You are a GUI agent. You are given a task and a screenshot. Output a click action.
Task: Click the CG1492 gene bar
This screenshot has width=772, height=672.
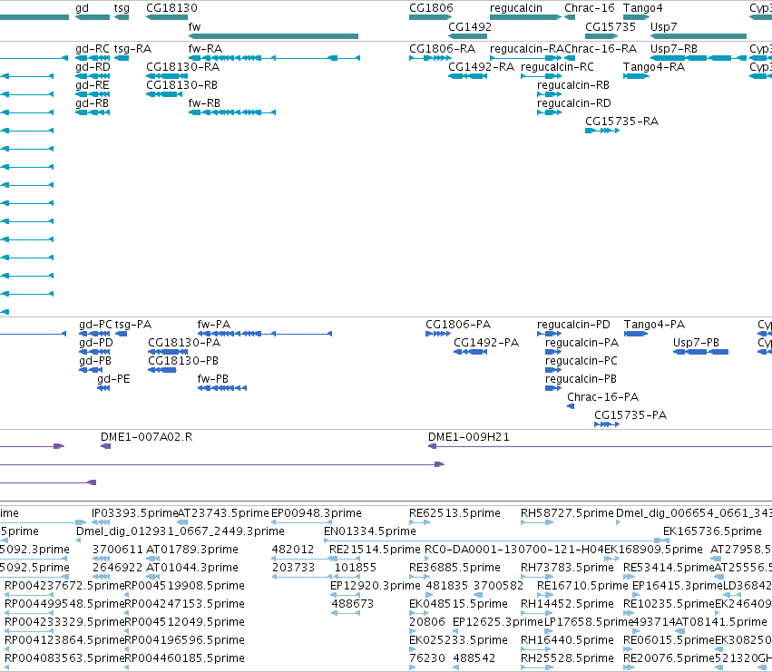pyautogui.click(x=468, y=36)
